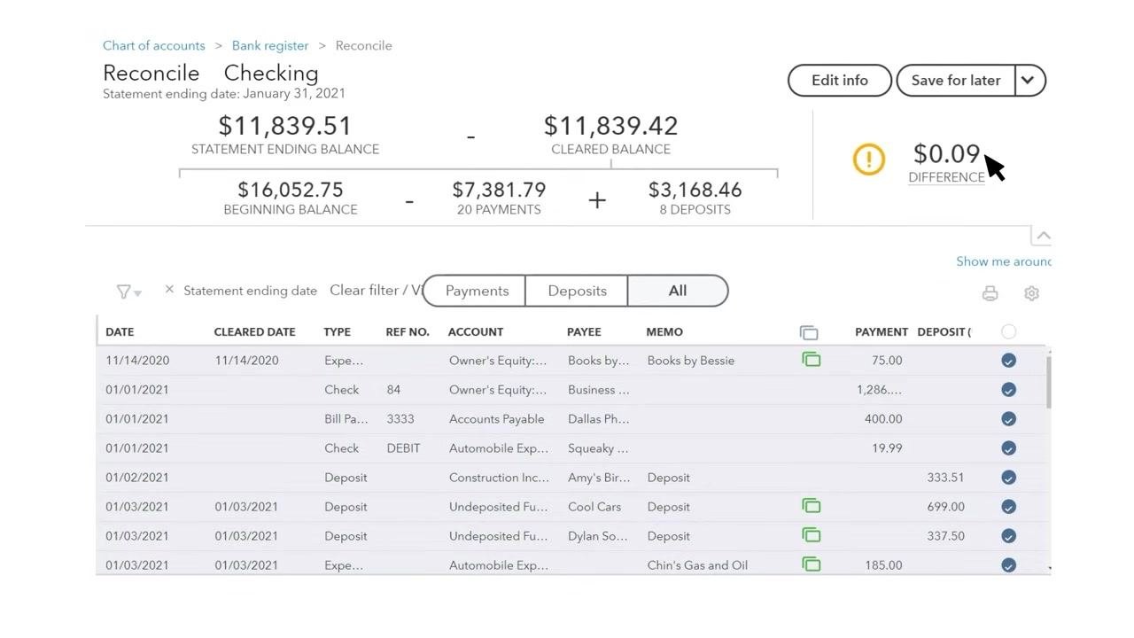Uncheck the Dallas Ph 400.00 bill payment
Screen dimensions: 1134x638
click(x=1008, y=419)
